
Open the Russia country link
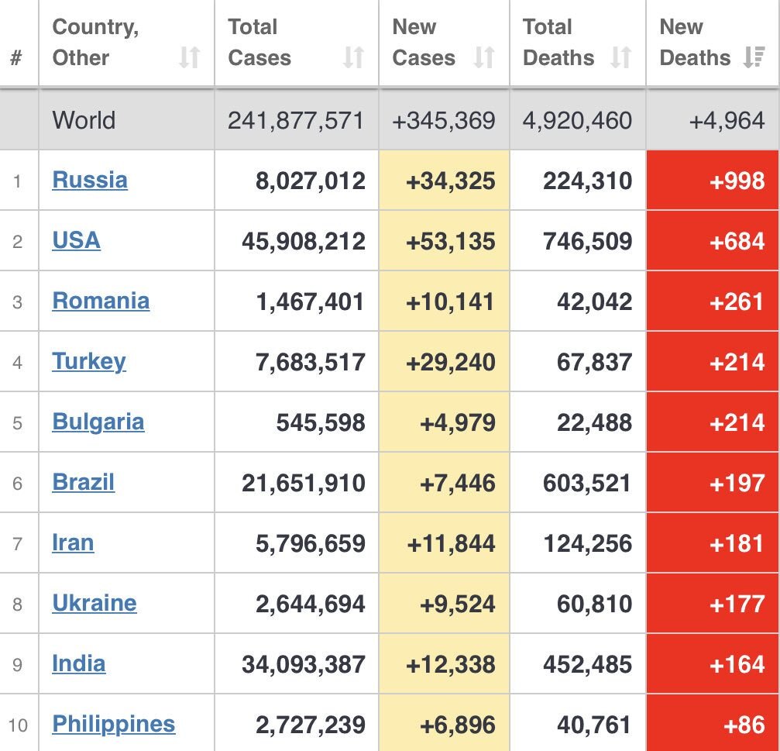pyautogui.click(x=90, y=180)
